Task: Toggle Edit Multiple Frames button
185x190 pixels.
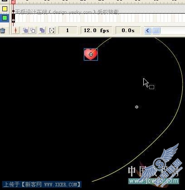Action: coord(42,30)
